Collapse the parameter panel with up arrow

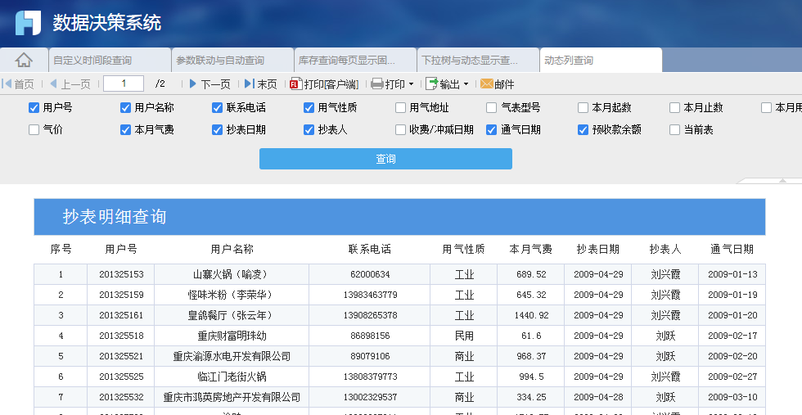[782, 181]
